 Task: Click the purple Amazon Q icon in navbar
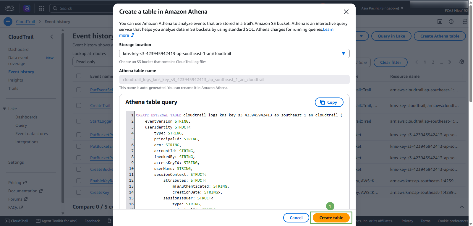click(x=27, y=8)
